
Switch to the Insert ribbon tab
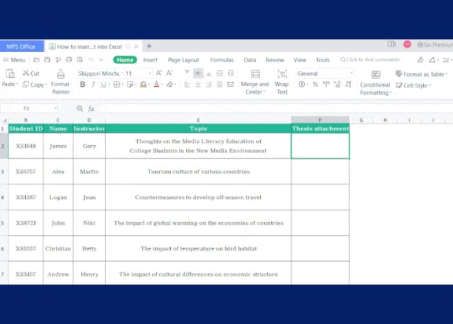click(150, 60)
